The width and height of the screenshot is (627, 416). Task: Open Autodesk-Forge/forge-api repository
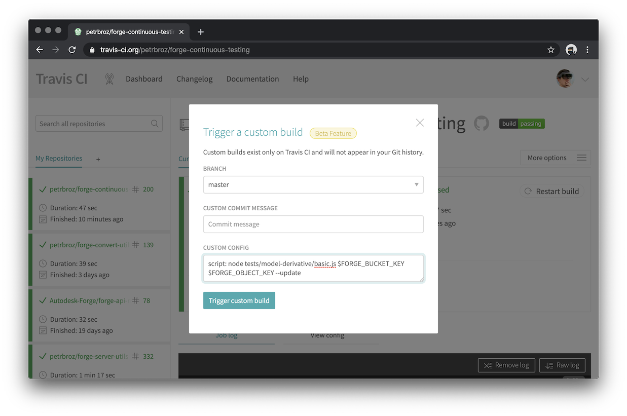coord(89,300)
